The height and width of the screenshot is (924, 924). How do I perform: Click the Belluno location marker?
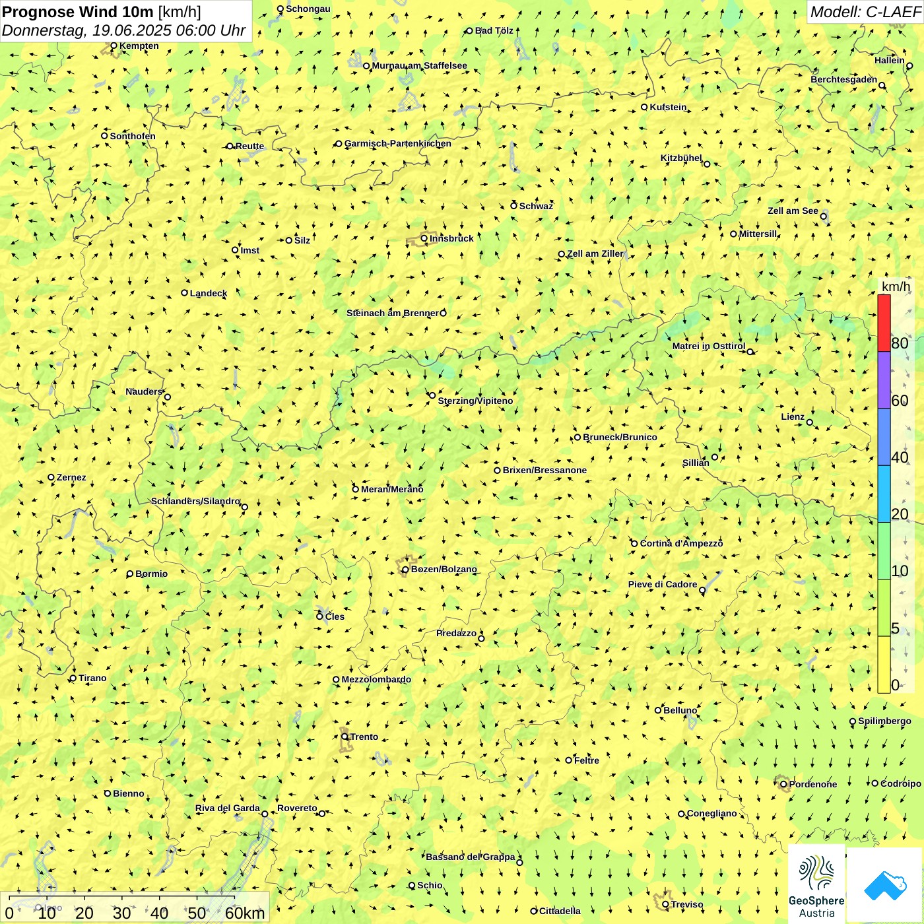click(658, 710)
